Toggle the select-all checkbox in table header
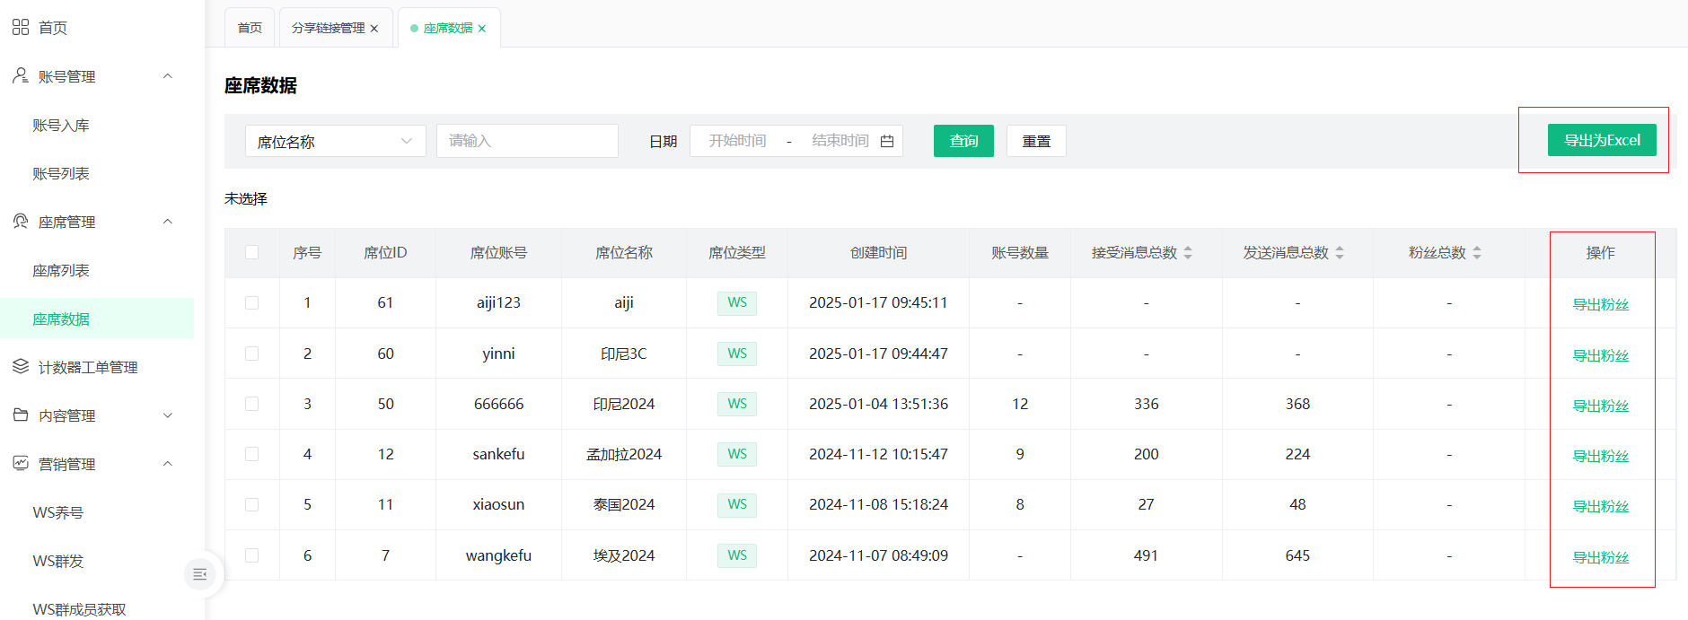1688x620 pixels. point(251,253)
